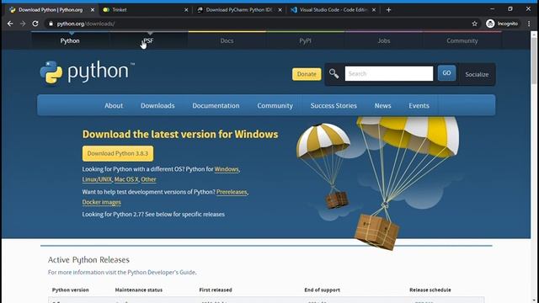Image resolution: width=539 pixels, height=303 pixels.
Task: Open Chrome three-dot menu
Action: pos(529,24)
